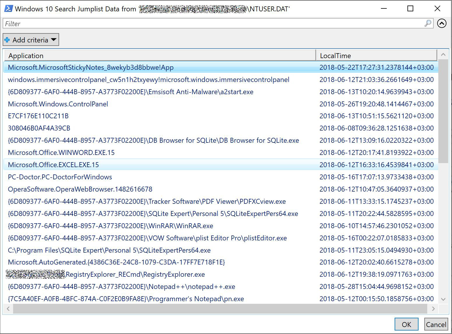Click time 2018-06-12T21:03:36.2661649+03:00
The image size is (452, 334).
pos(377,80)
